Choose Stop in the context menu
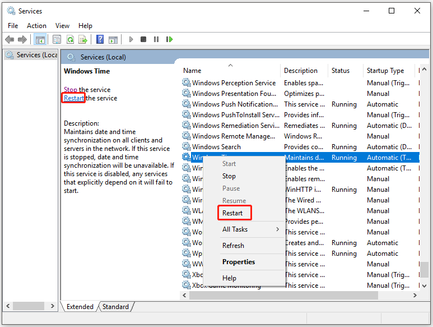433x327 pixels. point(229,176)
